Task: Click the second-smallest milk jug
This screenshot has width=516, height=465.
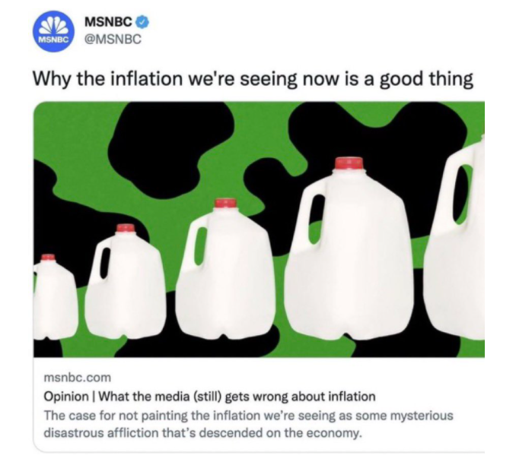Action: click(125, 280)
